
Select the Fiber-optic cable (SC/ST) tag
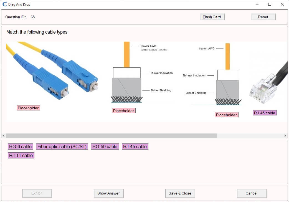(x=62, y=147)
